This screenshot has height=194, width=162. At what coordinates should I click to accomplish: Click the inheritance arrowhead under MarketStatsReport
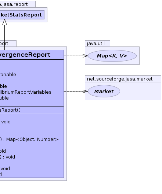point(5,22)
